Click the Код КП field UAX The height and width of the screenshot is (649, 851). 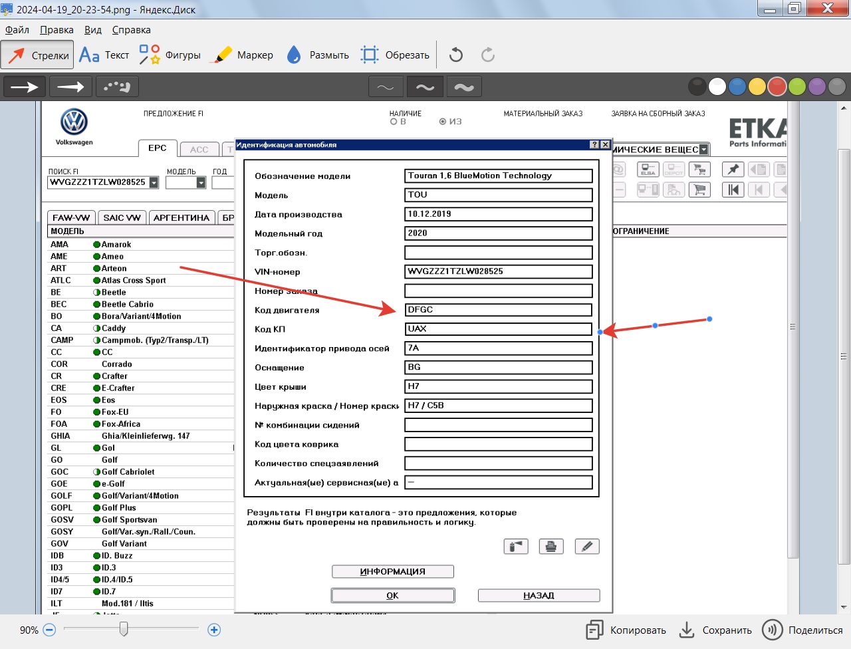coord(498,329)
